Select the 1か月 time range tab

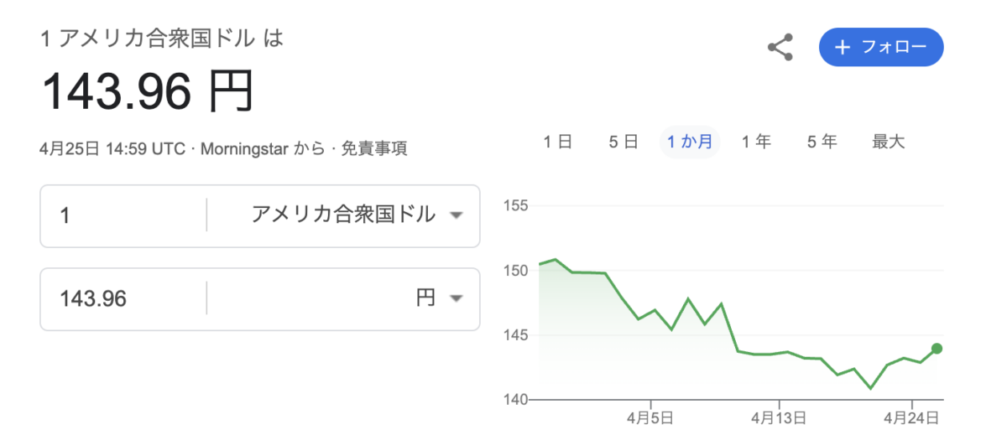pos(689,142)
